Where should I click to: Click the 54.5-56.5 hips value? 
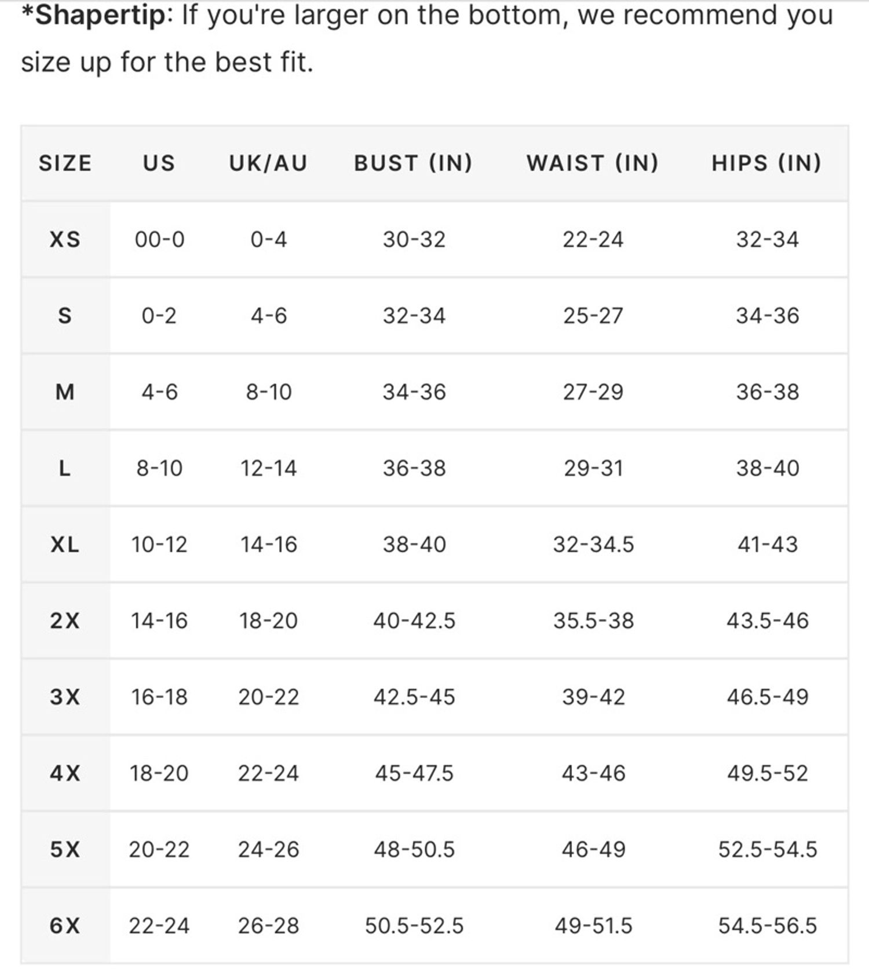click(x=768, y=926)
